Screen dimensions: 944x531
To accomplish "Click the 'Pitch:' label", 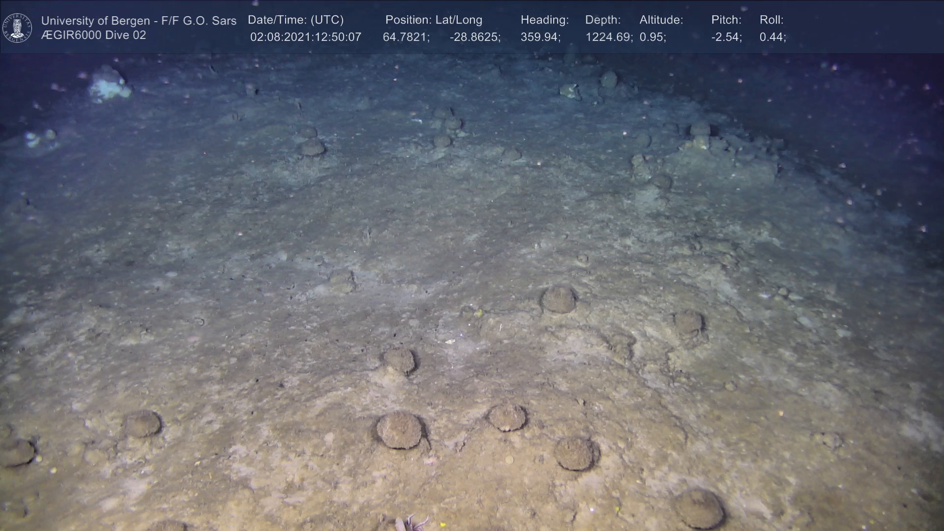I will click(x=726, y=20).
